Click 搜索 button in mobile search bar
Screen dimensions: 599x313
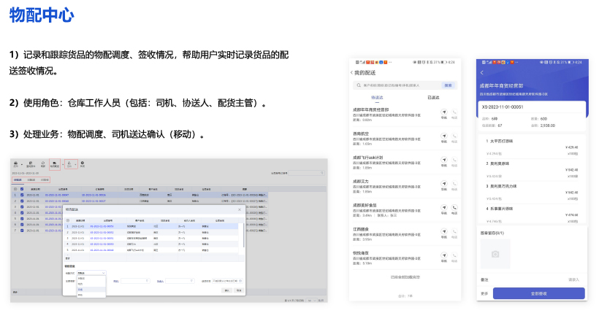pos(448,85)
